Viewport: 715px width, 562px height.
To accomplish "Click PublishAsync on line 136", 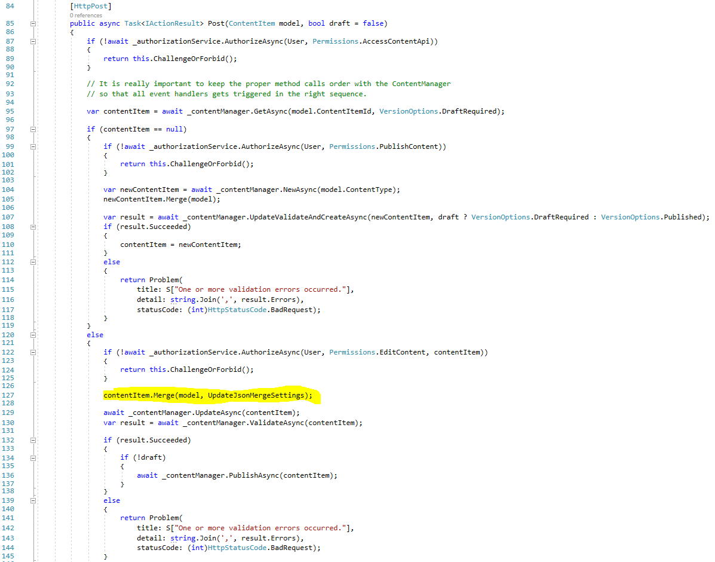I will [x=253, y=476].
